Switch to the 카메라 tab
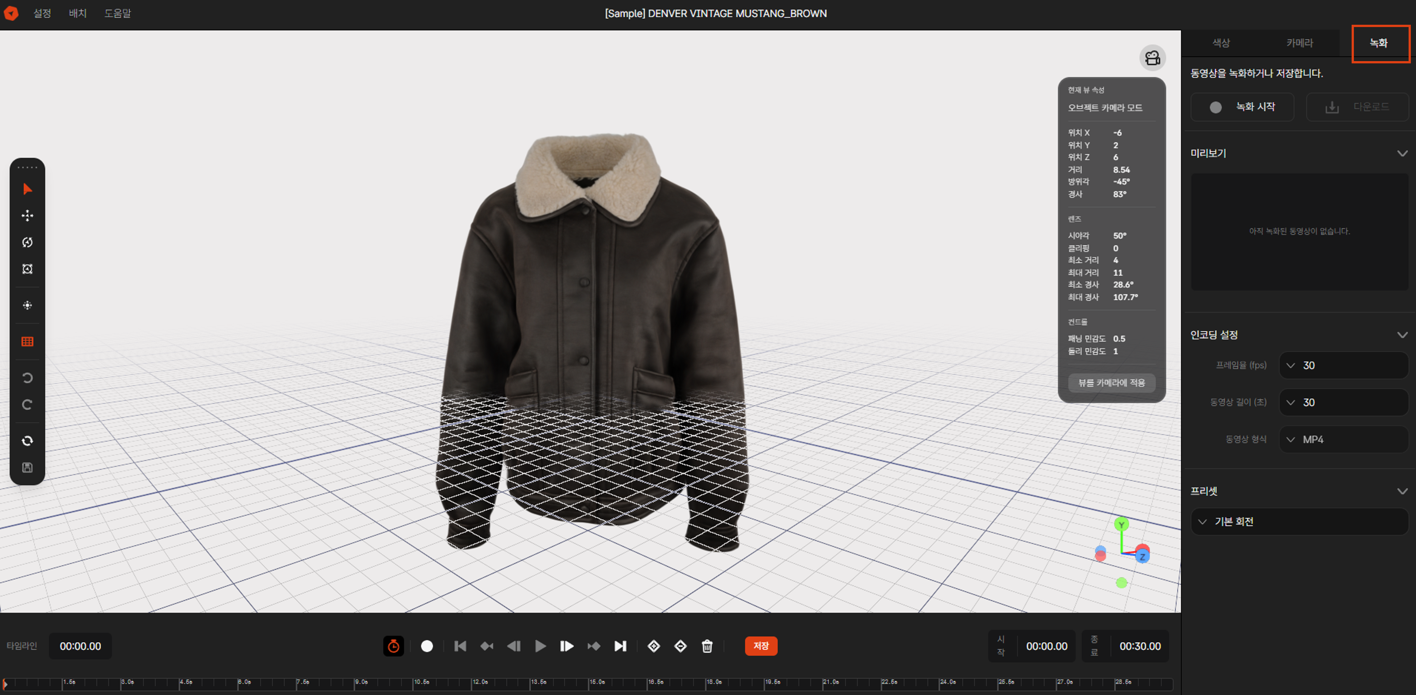This screenshot has height=695, width=1416. point(1300,43)
